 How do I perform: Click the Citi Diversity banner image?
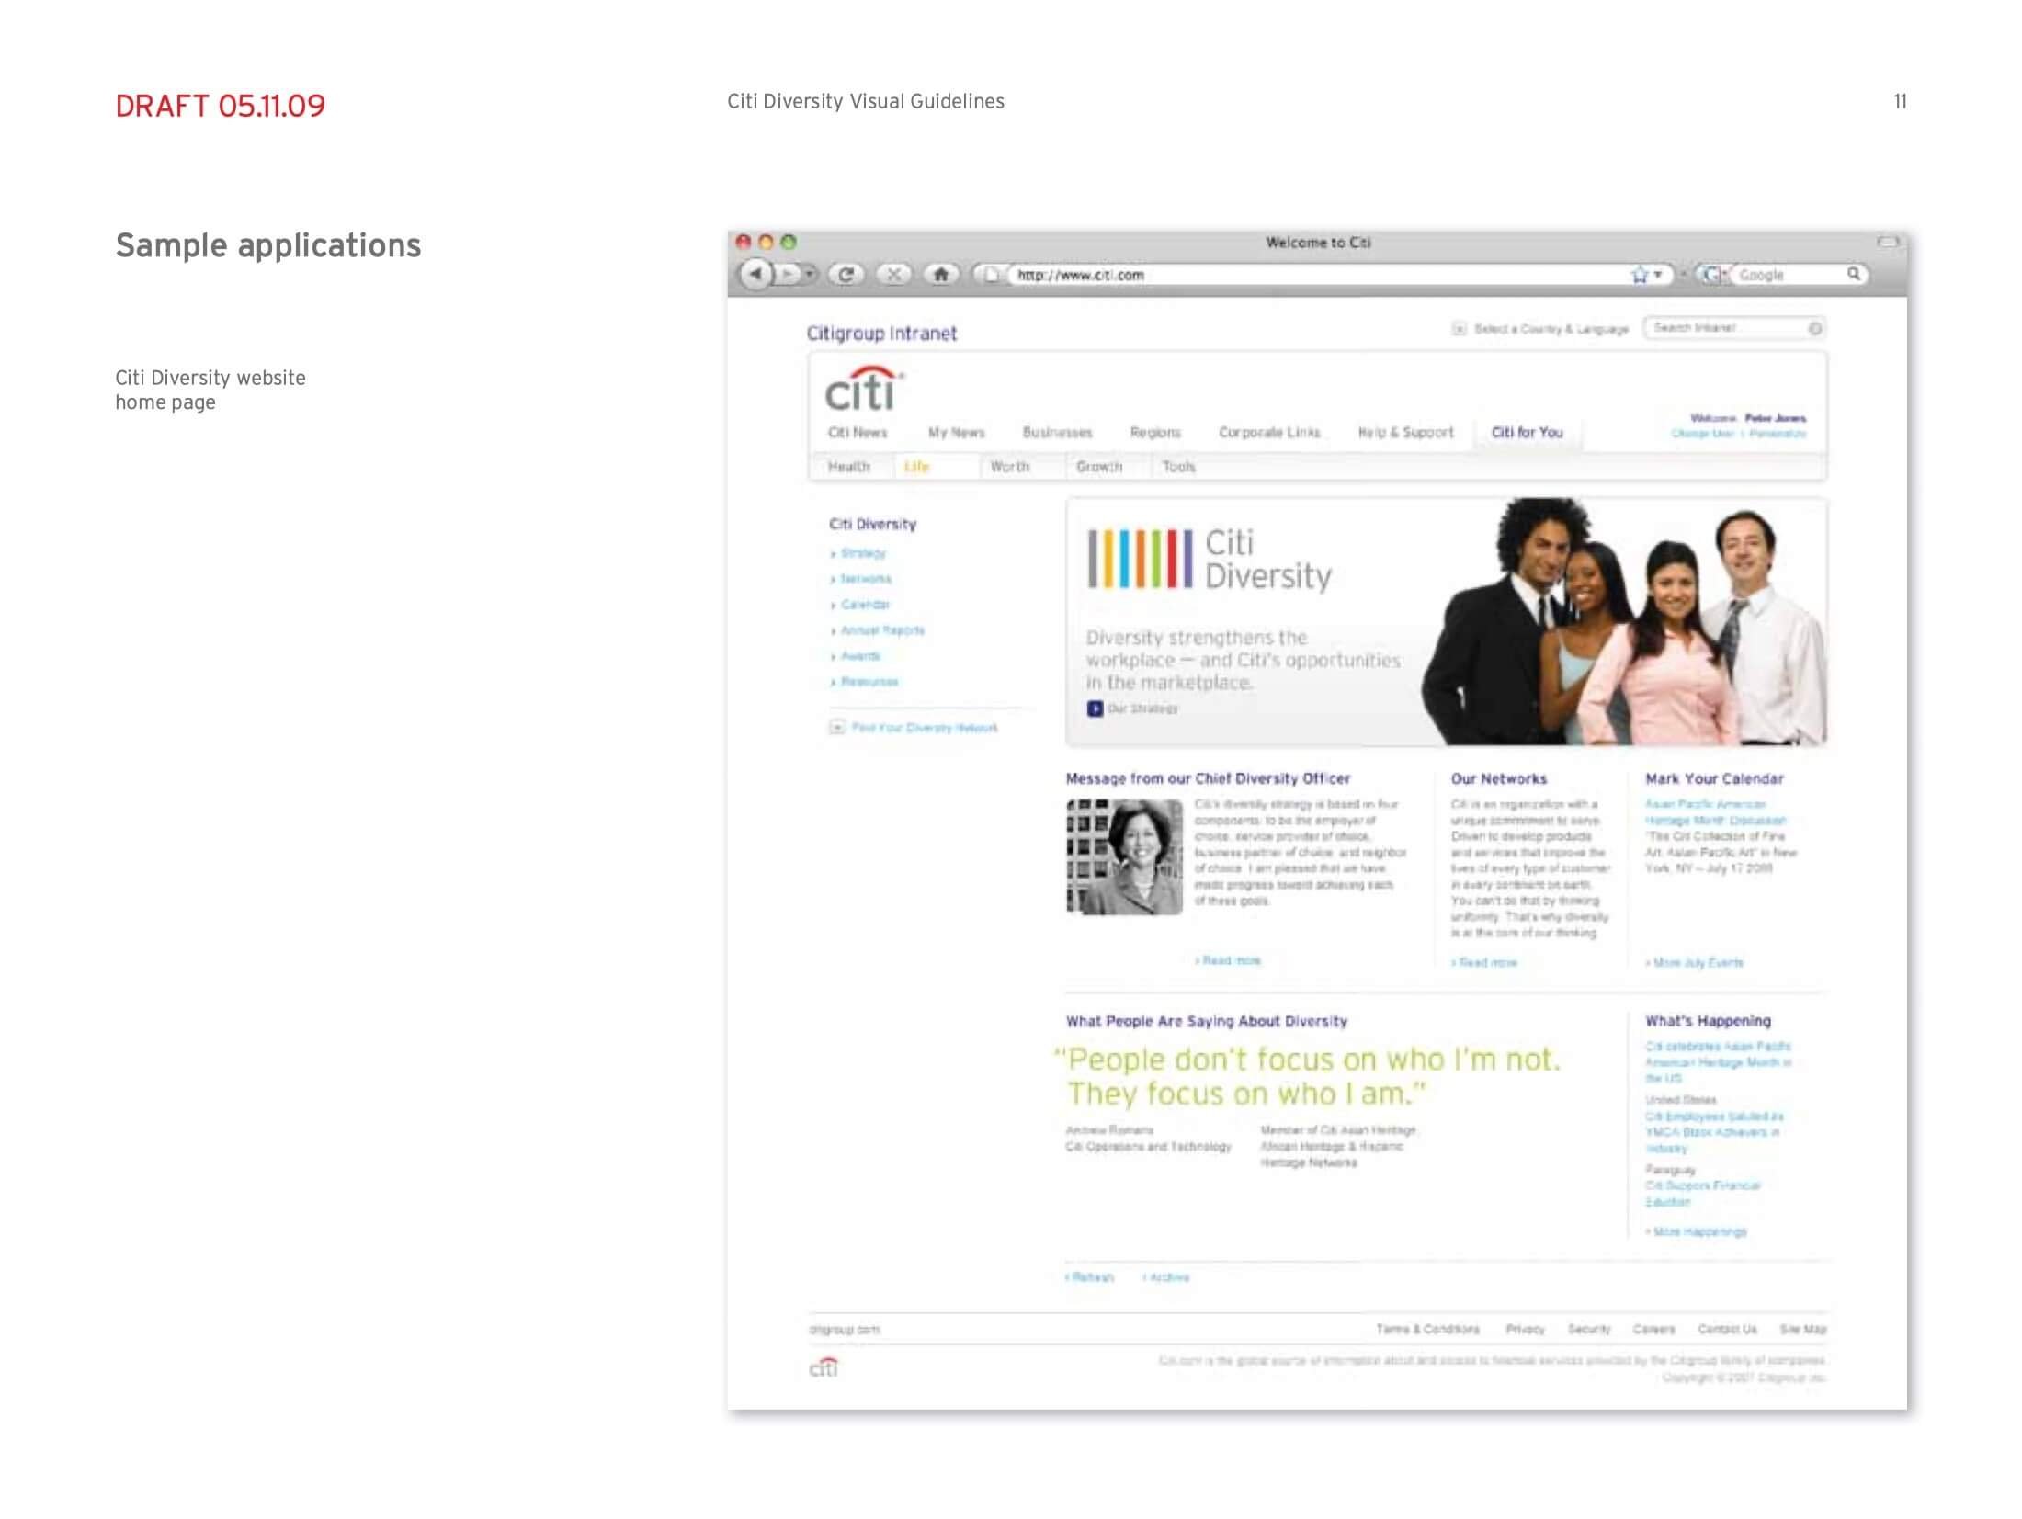pos(1446,622)
